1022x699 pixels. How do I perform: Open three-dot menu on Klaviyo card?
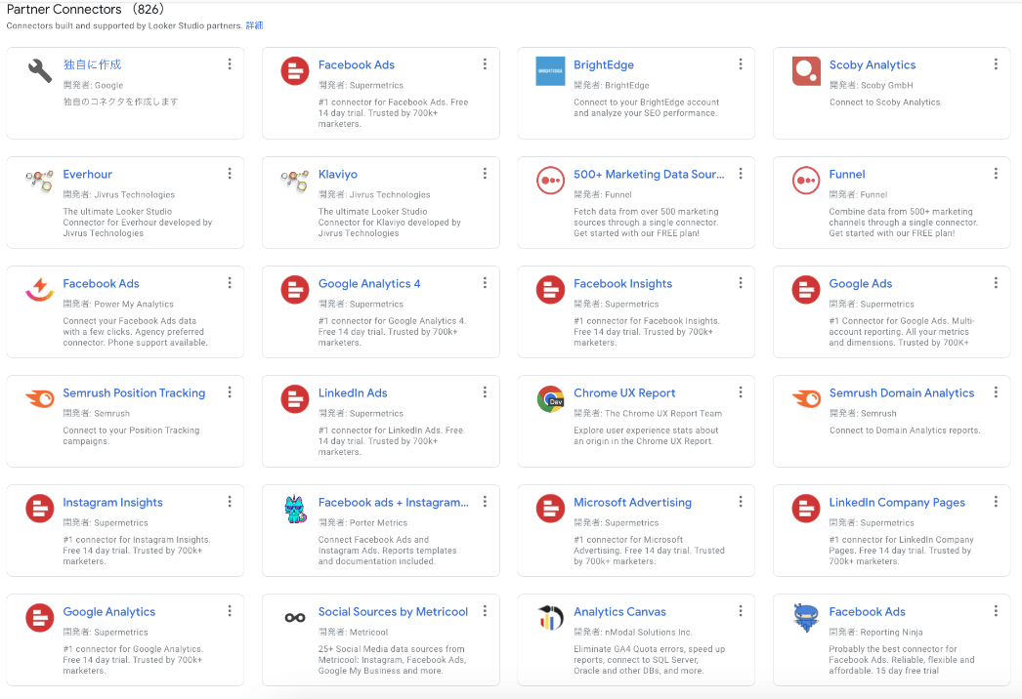pyautogui.click(x=485, y=173)
